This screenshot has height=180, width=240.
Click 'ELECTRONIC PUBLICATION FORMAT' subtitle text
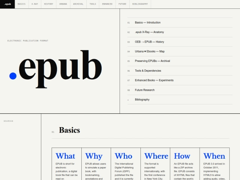pyautogui.click(x=28, y=41)
